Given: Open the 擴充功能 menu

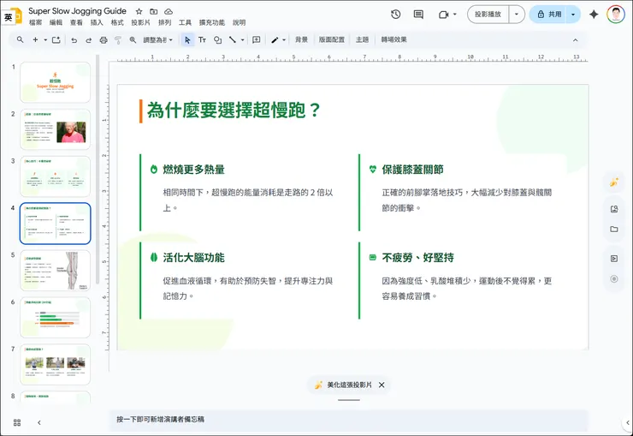Looking at the screenshot, I should [212, 22].
